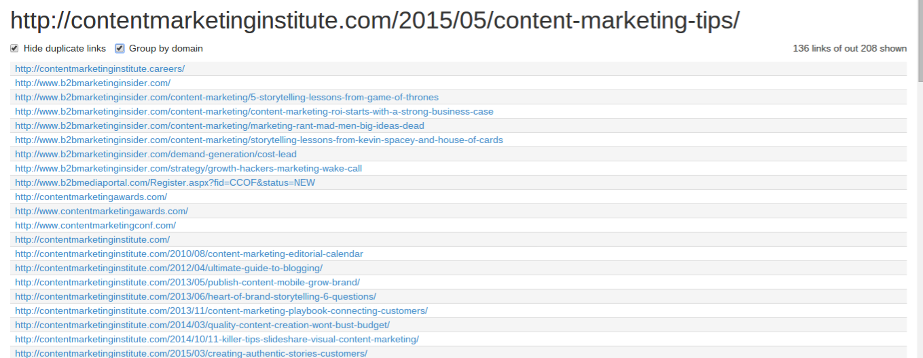Open the content-marketing-roi-starts-with-a-strong-business-case link
Viewport: 923px width, 358px height.
[x=254, y=111]
